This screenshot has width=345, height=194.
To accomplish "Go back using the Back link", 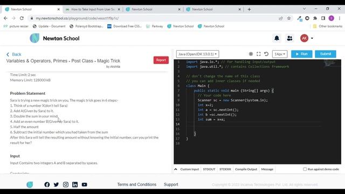I will pos(14,54).
